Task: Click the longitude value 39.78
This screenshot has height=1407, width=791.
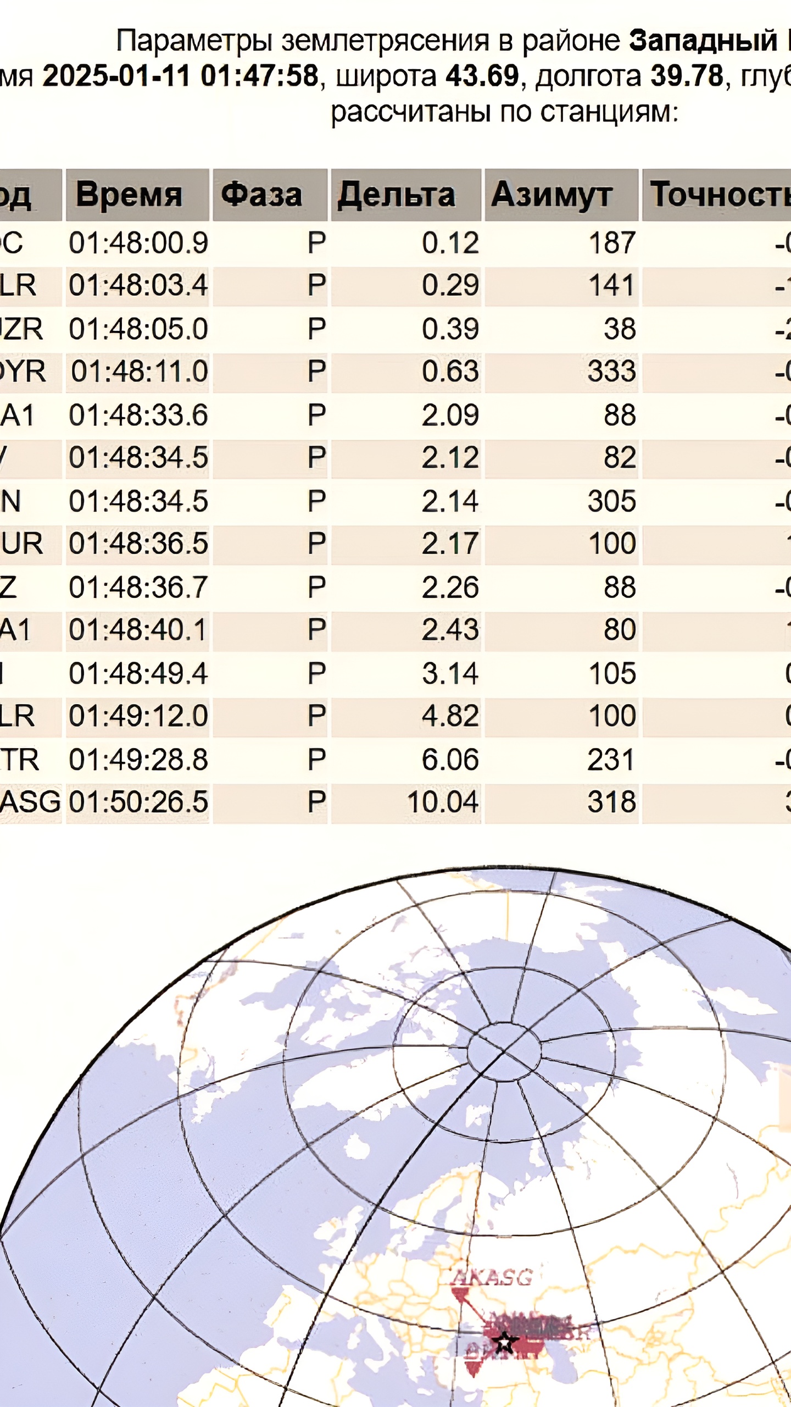Action: click(x=687, y=75)
